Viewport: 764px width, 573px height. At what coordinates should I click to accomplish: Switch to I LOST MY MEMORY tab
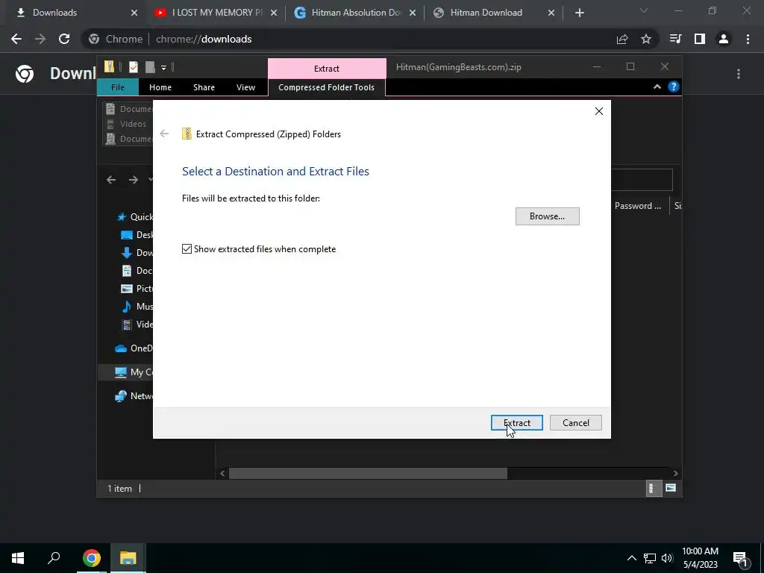coord(216,13)
